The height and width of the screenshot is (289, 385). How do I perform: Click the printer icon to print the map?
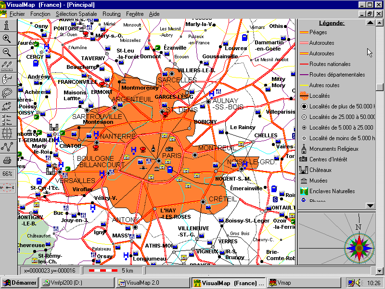(x=8, y=160)
